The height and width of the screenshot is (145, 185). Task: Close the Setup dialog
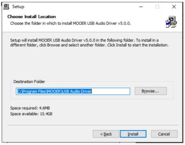(x=174, y=7)
